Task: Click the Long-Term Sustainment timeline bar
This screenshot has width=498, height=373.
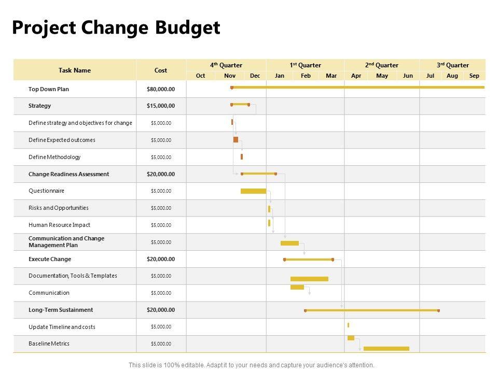Action: pyautogui.click(x=371, y=310)
